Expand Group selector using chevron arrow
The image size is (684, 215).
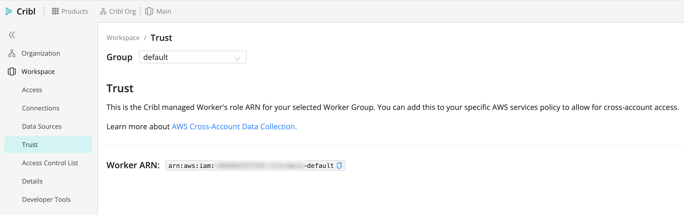pos(237,59)
